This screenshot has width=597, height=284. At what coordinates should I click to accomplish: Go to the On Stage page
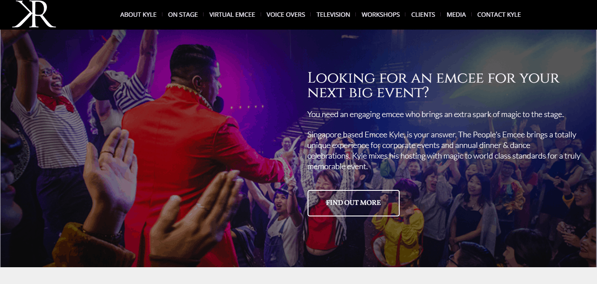click(x=183, y=15)
